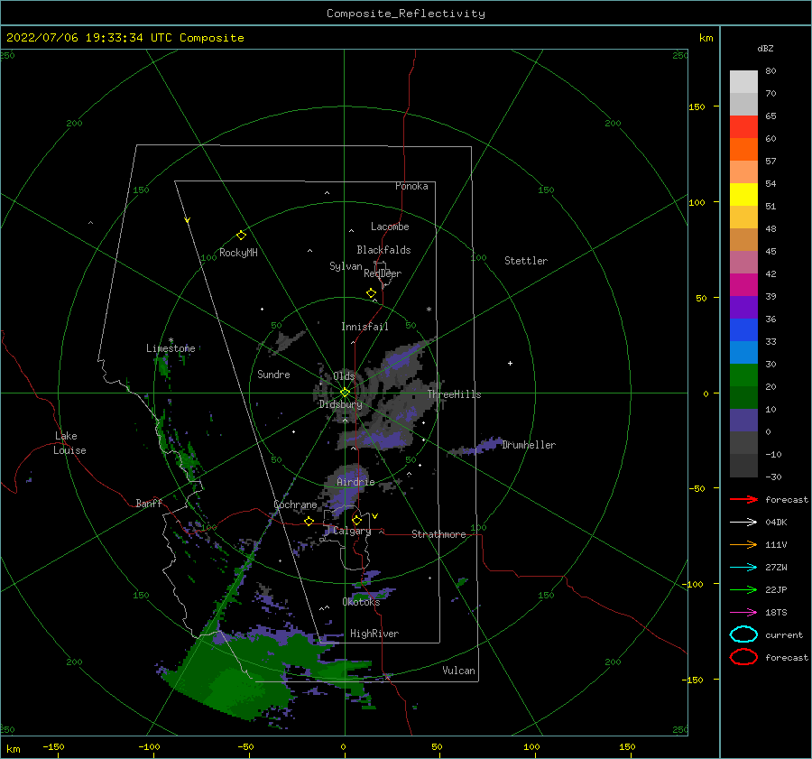Click the yellow diamond marker below RedDeer
The height and width of the screenshot is (759, 812).
[x=372, y=293]
